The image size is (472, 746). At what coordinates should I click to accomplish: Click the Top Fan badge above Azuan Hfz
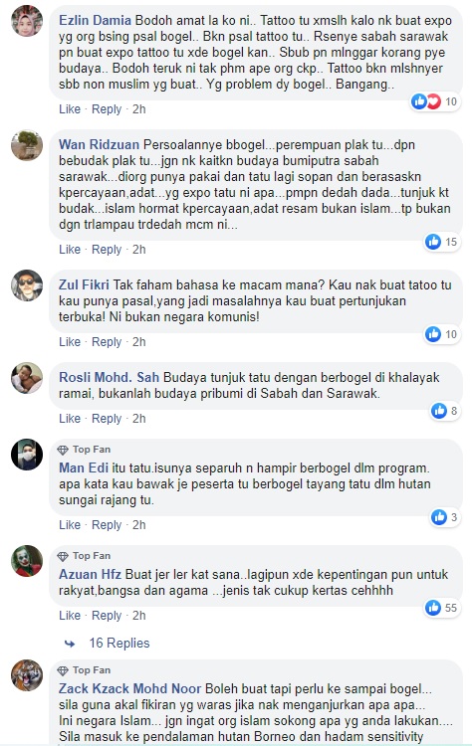(84, 556)
